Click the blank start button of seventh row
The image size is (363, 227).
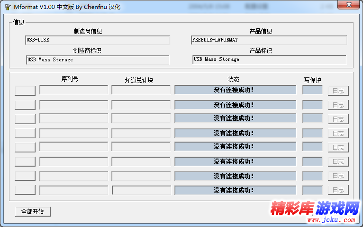coord(25,176)
